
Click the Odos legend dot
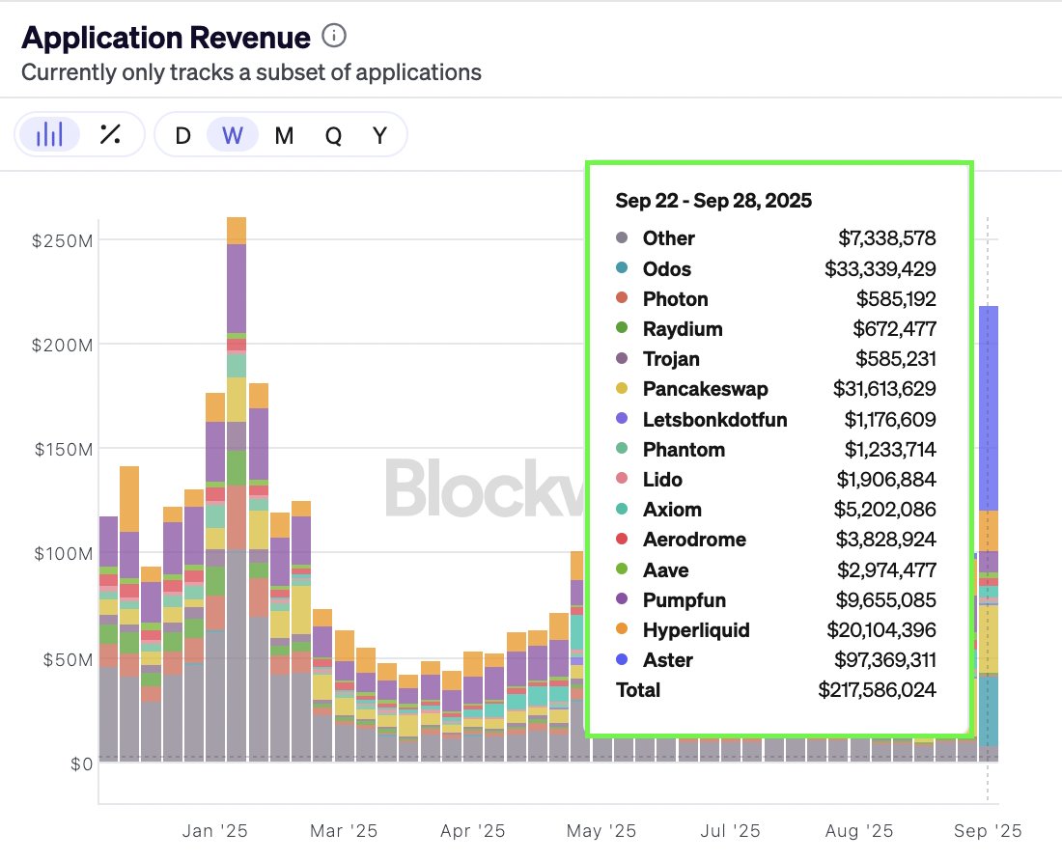coord(622,268)
